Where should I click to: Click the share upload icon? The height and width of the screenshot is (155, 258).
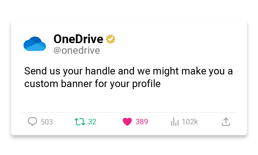pyautogui.click(x=226, y=122)
